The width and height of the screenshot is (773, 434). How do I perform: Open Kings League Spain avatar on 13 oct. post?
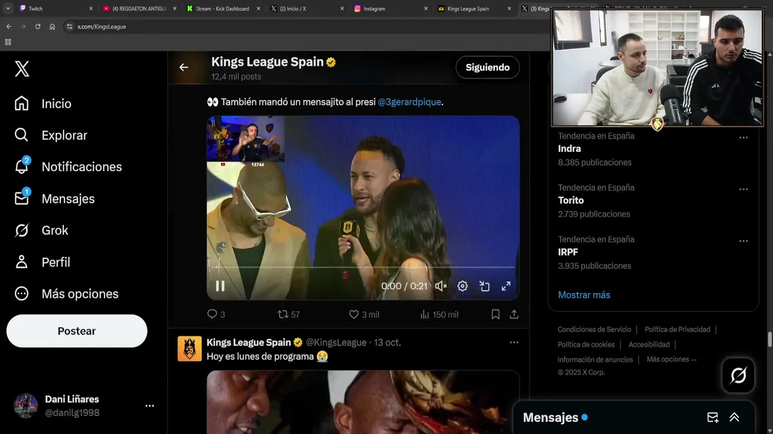190,349
